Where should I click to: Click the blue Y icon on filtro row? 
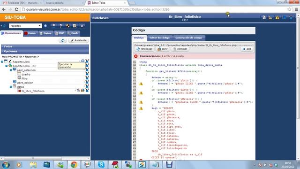point(87,77)
